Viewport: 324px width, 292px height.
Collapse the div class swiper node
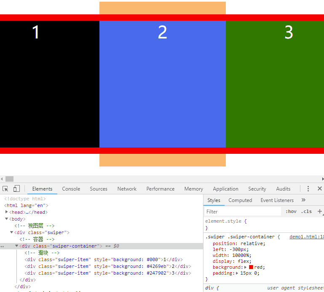[12, 232]
